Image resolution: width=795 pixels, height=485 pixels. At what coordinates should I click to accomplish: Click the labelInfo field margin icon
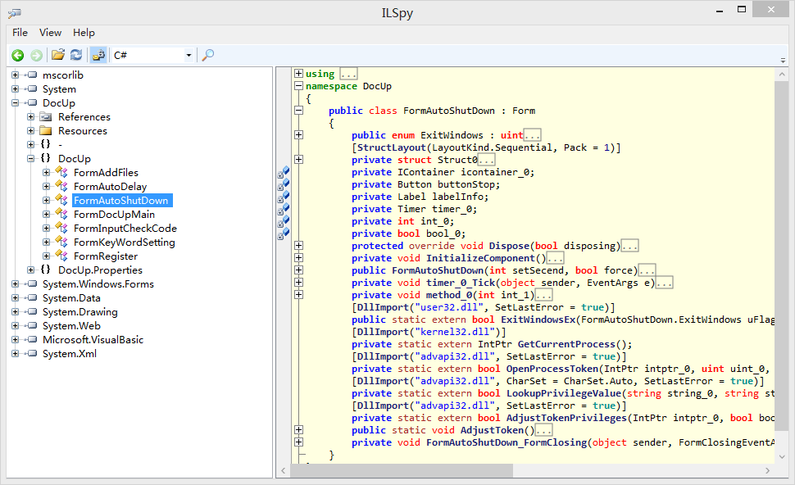pyautogui.click(x=284, y=197)
